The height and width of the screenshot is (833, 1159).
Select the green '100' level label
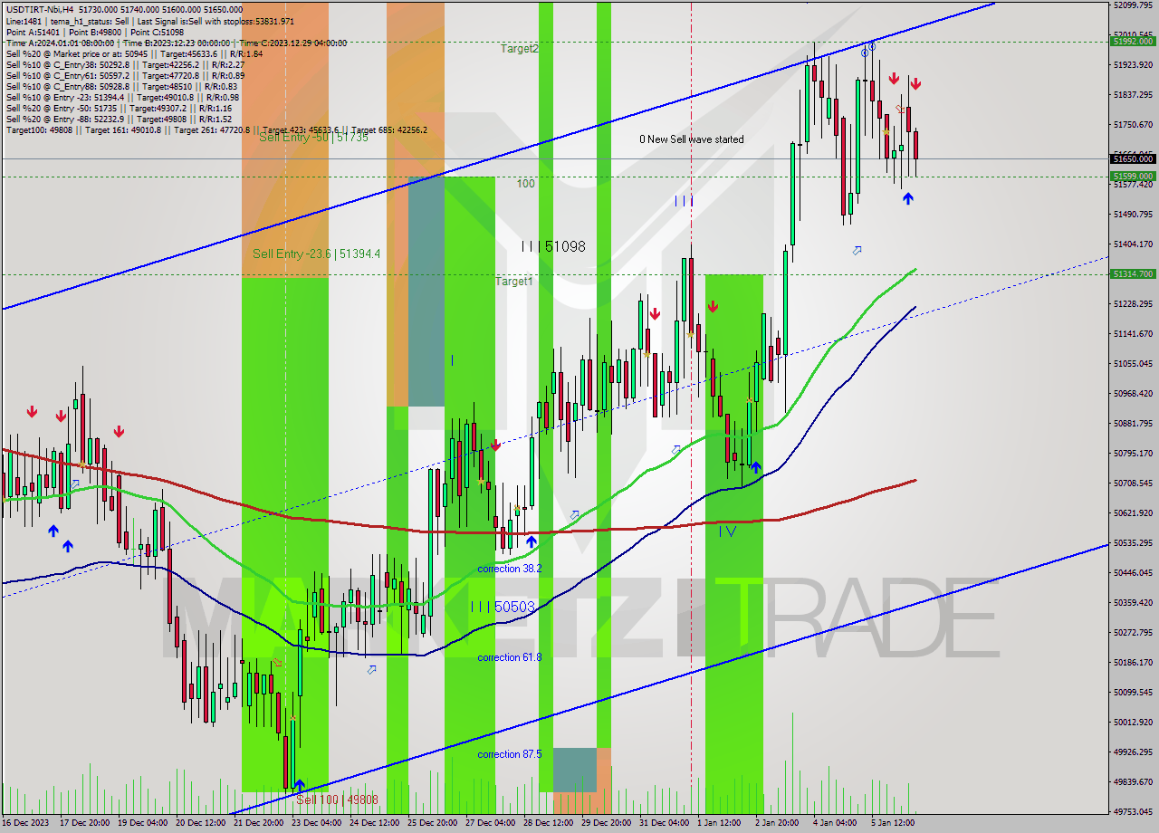pyautogui.click(x=525, y=184)
